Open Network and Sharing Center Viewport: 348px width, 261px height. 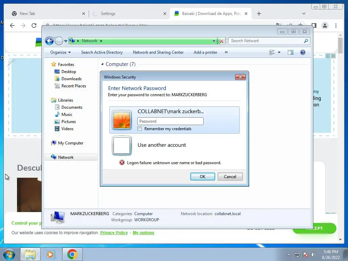158,52
